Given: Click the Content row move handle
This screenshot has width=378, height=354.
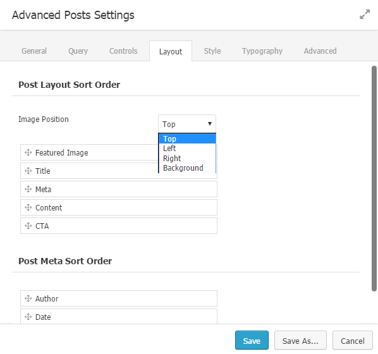Looking at the screenshot, I should coord(28,207).
